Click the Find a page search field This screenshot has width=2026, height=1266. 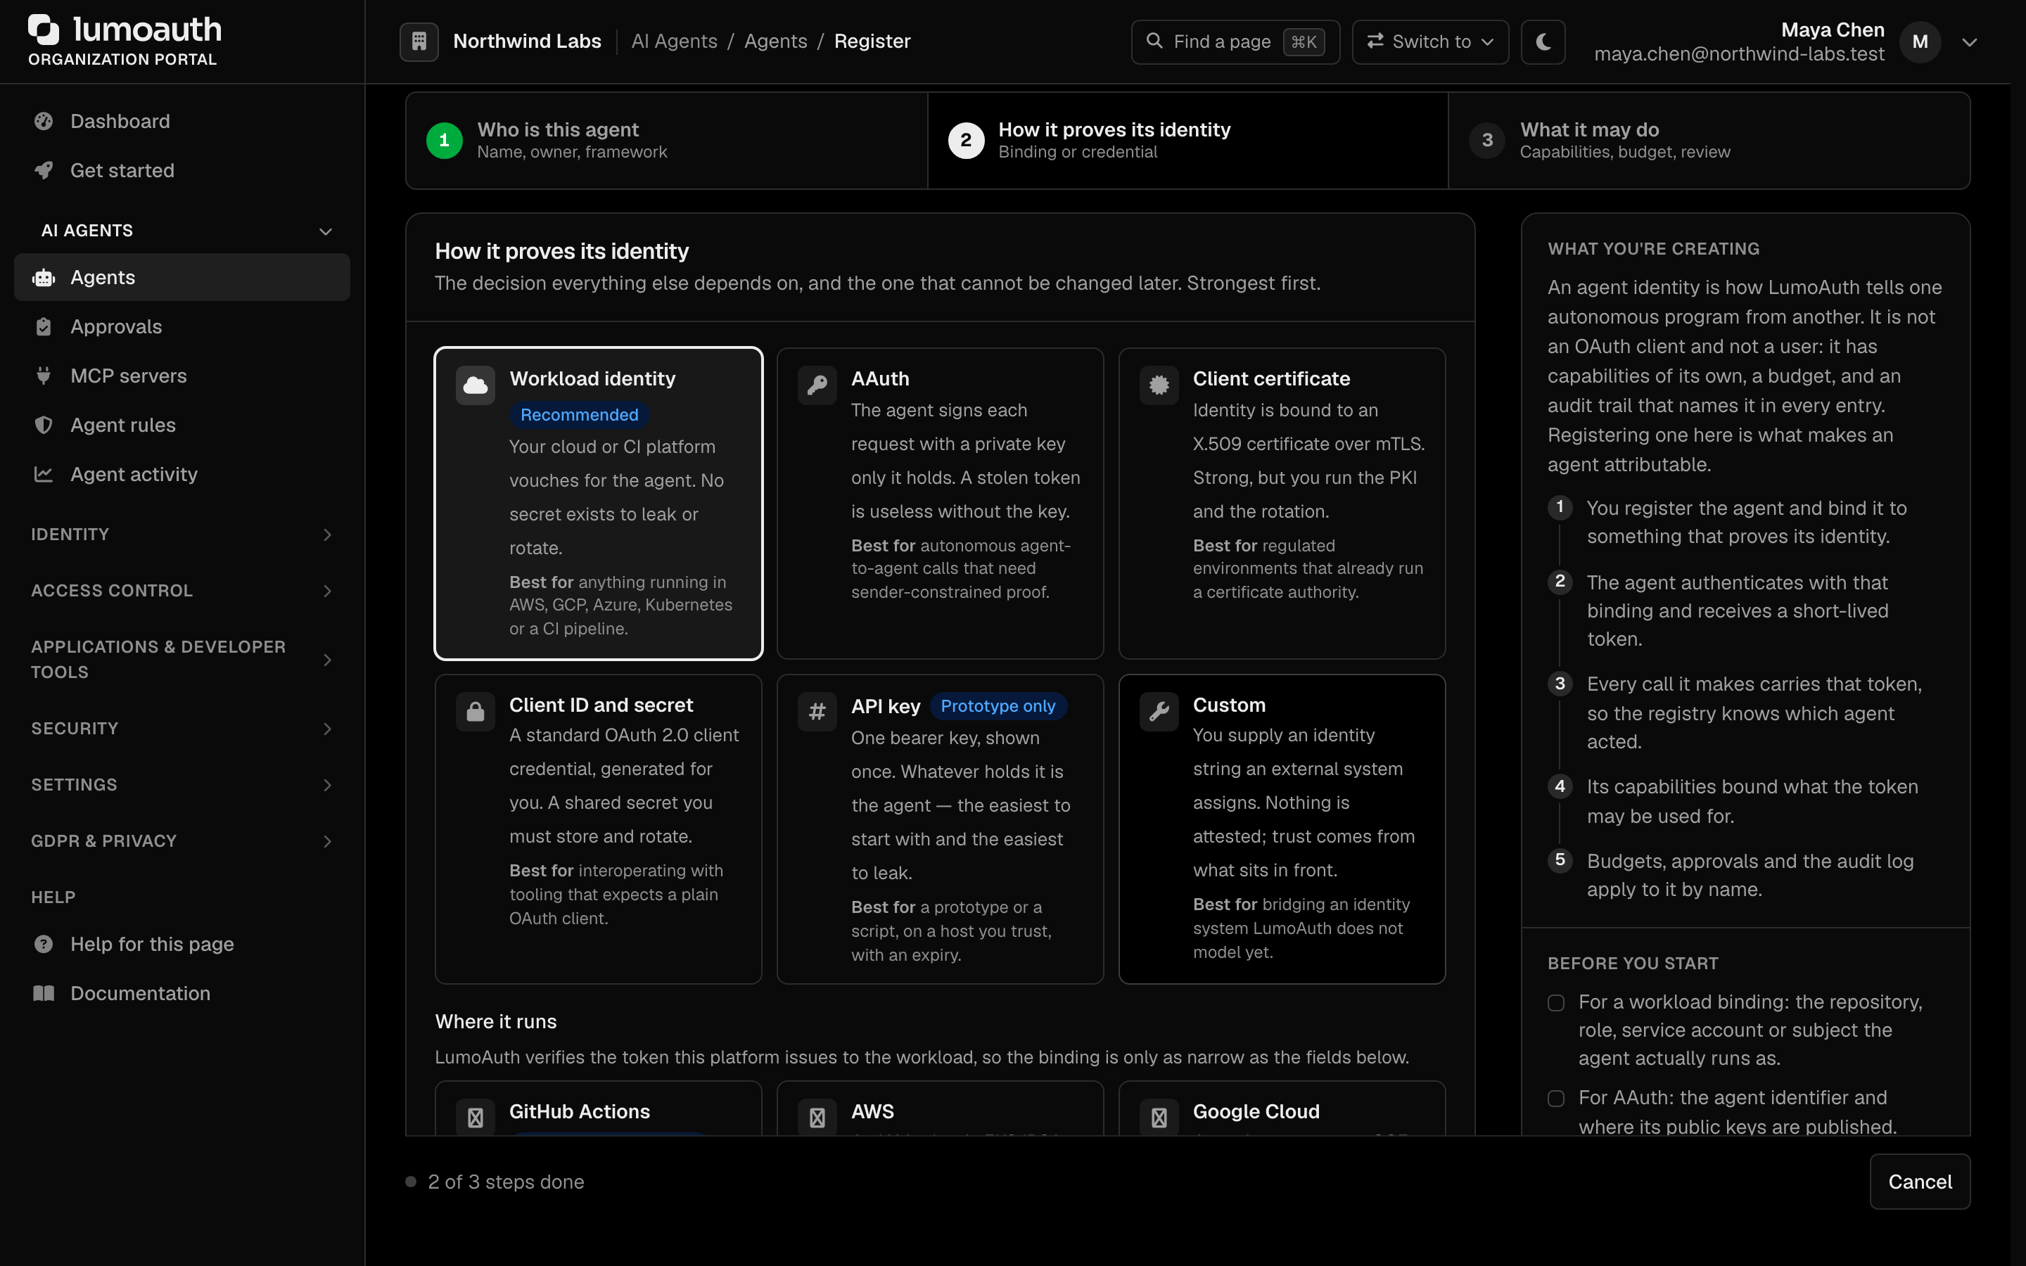[x=1235, y=41]
